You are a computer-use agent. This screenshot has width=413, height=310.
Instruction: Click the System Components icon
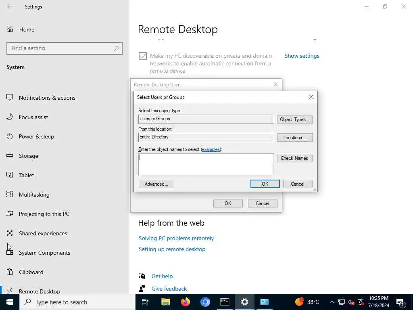[10, 252]
